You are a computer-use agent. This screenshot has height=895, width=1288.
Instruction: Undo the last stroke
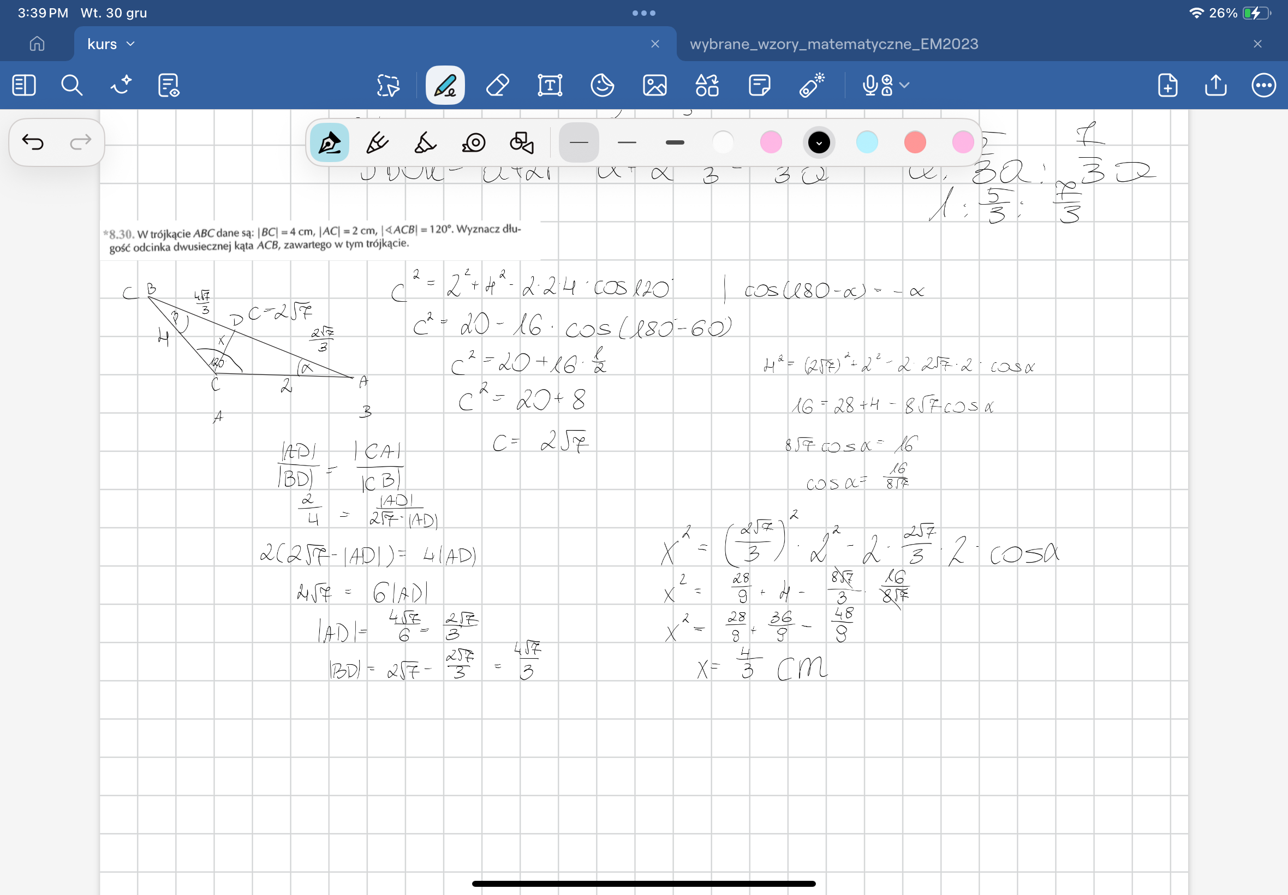(33, 142)
